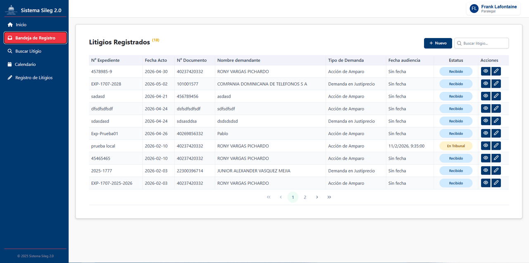Screen dimensions: 529x263
Task: View expediente 45465465 details
Action: coord(486,158)
